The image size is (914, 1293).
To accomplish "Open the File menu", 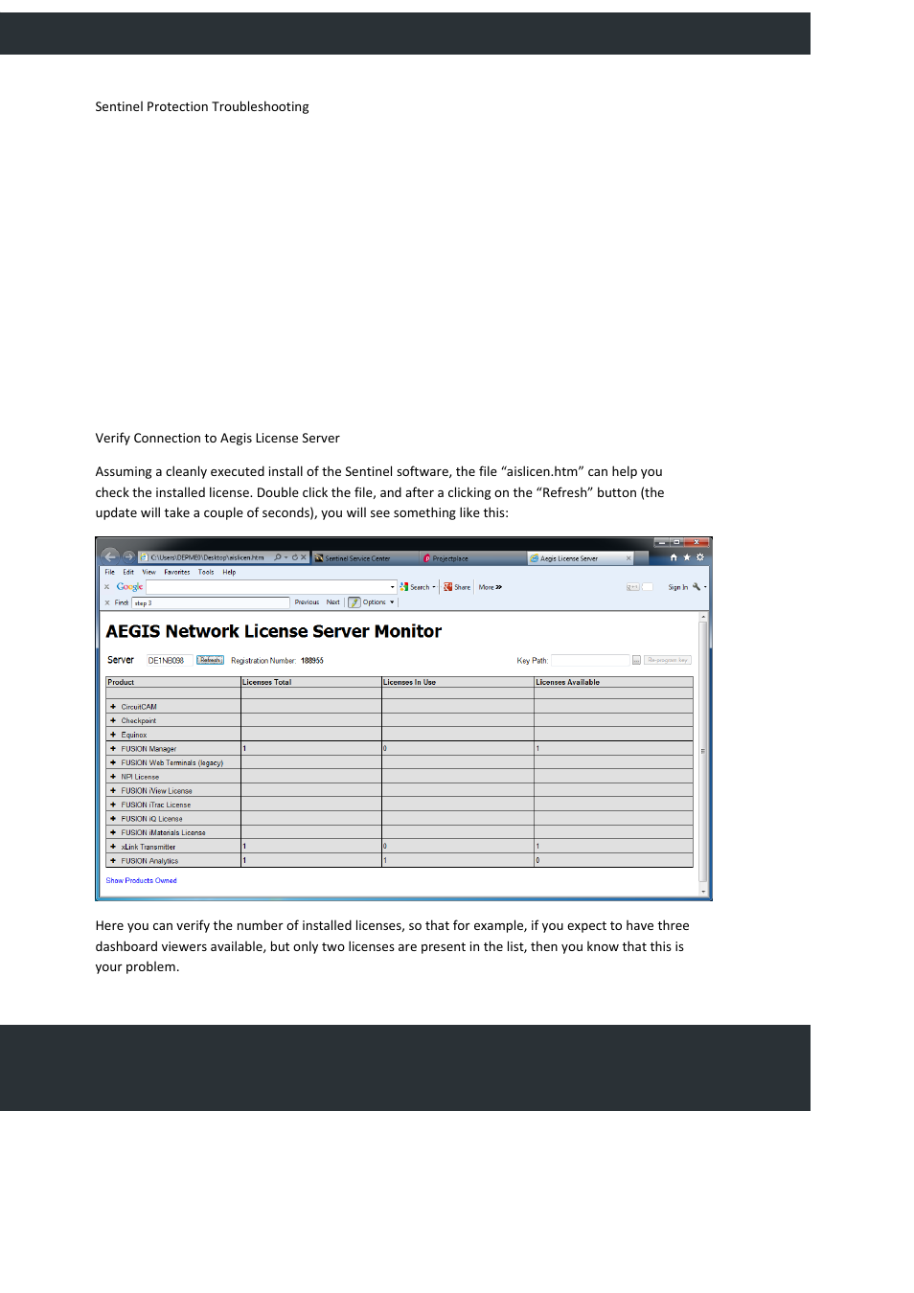I will [110, 572].
